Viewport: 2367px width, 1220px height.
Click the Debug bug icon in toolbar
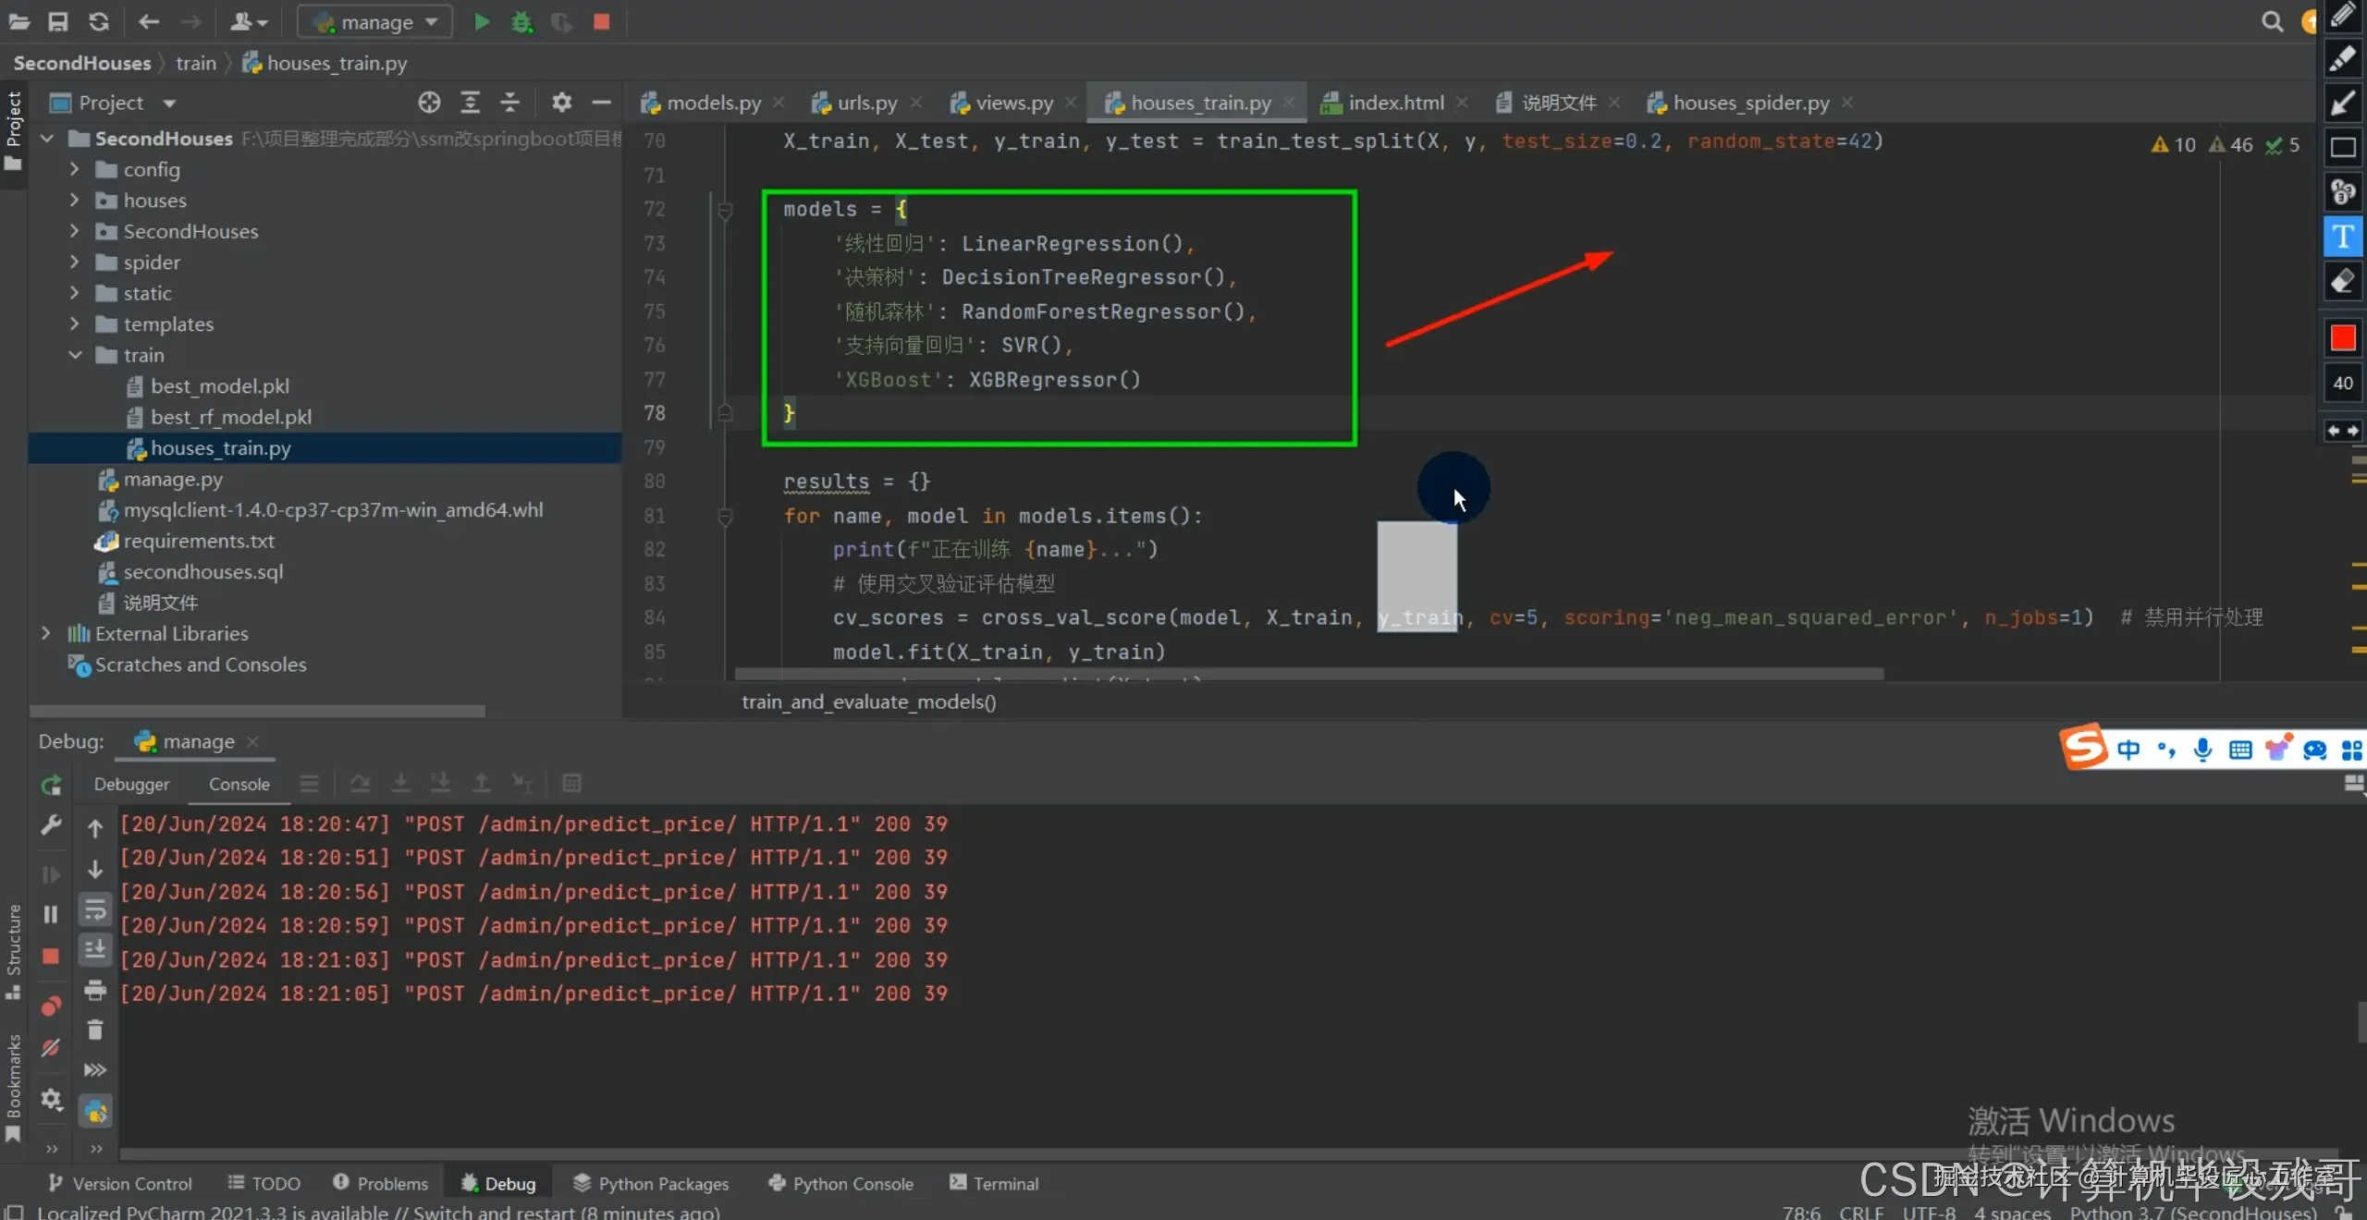point(521,21)
